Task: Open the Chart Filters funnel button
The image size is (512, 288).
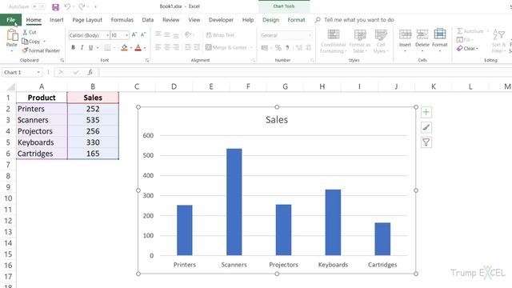Action: tap(426, 142)
